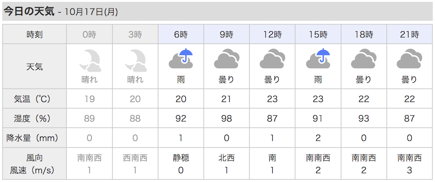Click the rain umbrella icon at 6時
Screen dimensions: 435x182
181,59
